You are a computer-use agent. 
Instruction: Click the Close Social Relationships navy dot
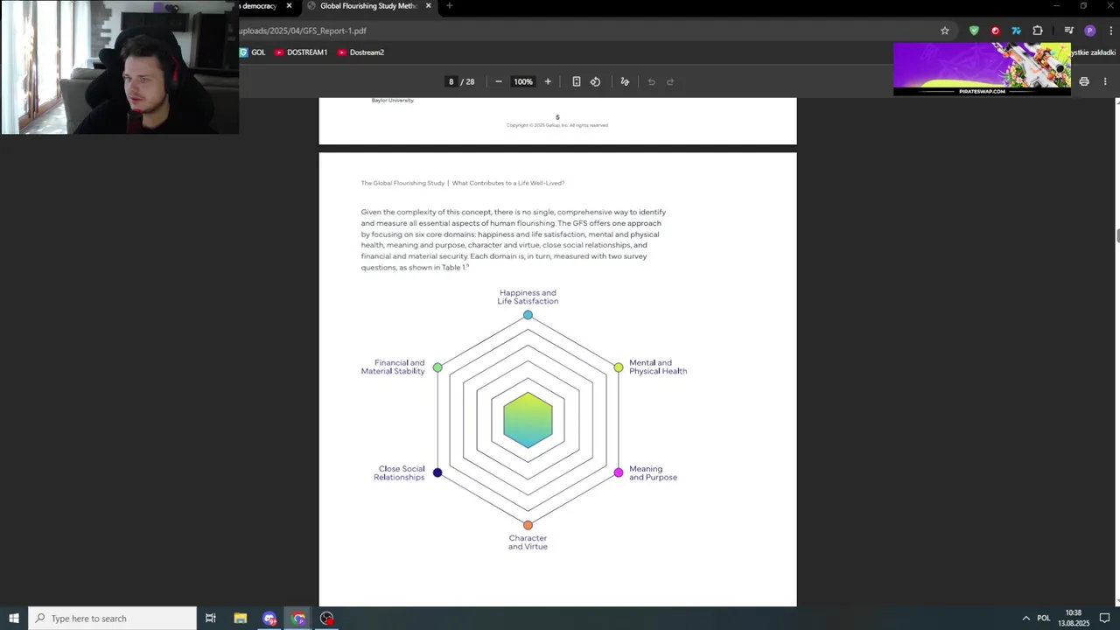tap(437, 472)
